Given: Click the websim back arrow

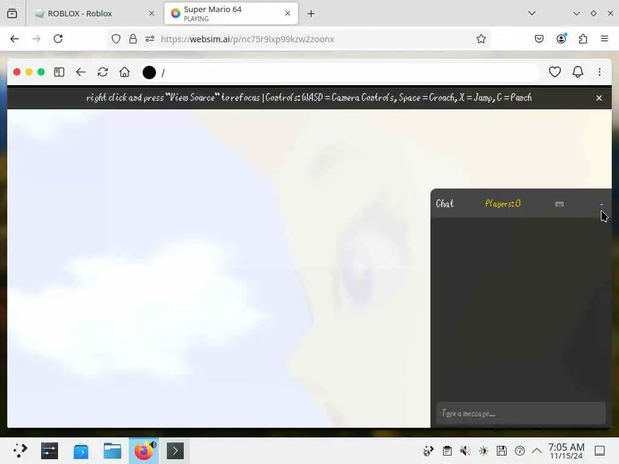Looking at the screenshot, I should tap(81, 72).
